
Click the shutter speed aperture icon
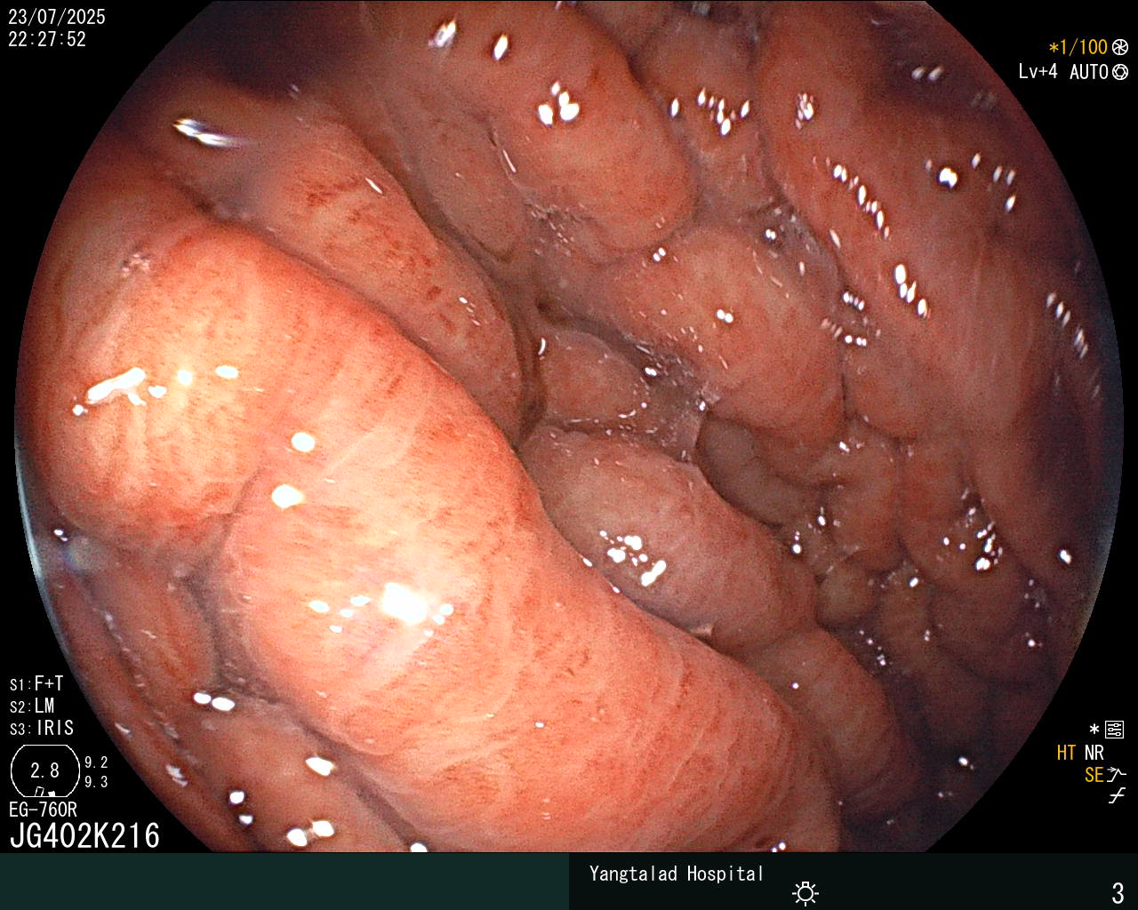[1120, 47]
